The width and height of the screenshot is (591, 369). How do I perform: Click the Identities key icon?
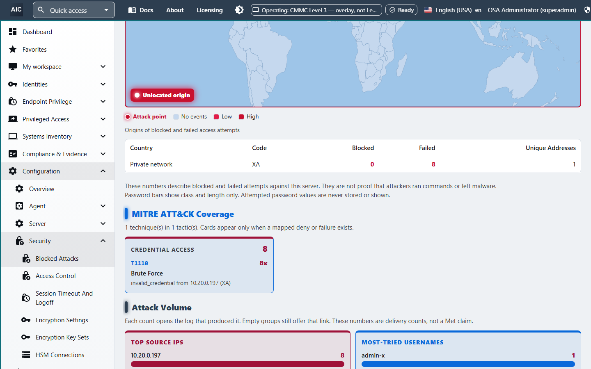tap(13, 84)
